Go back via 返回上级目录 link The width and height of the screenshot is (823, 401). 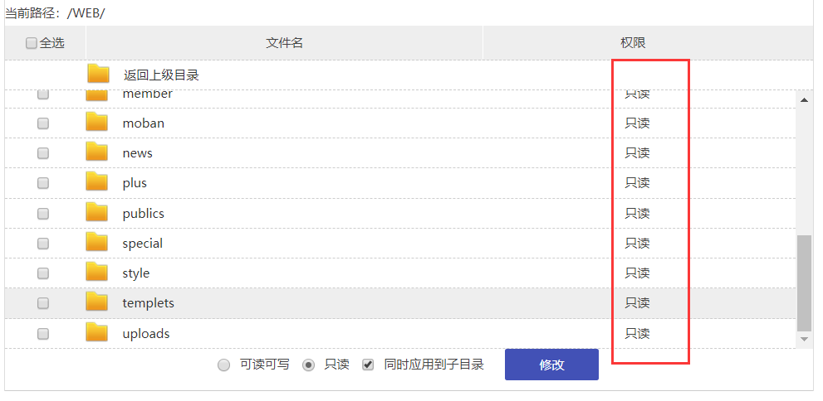click(x=161, y=75)
